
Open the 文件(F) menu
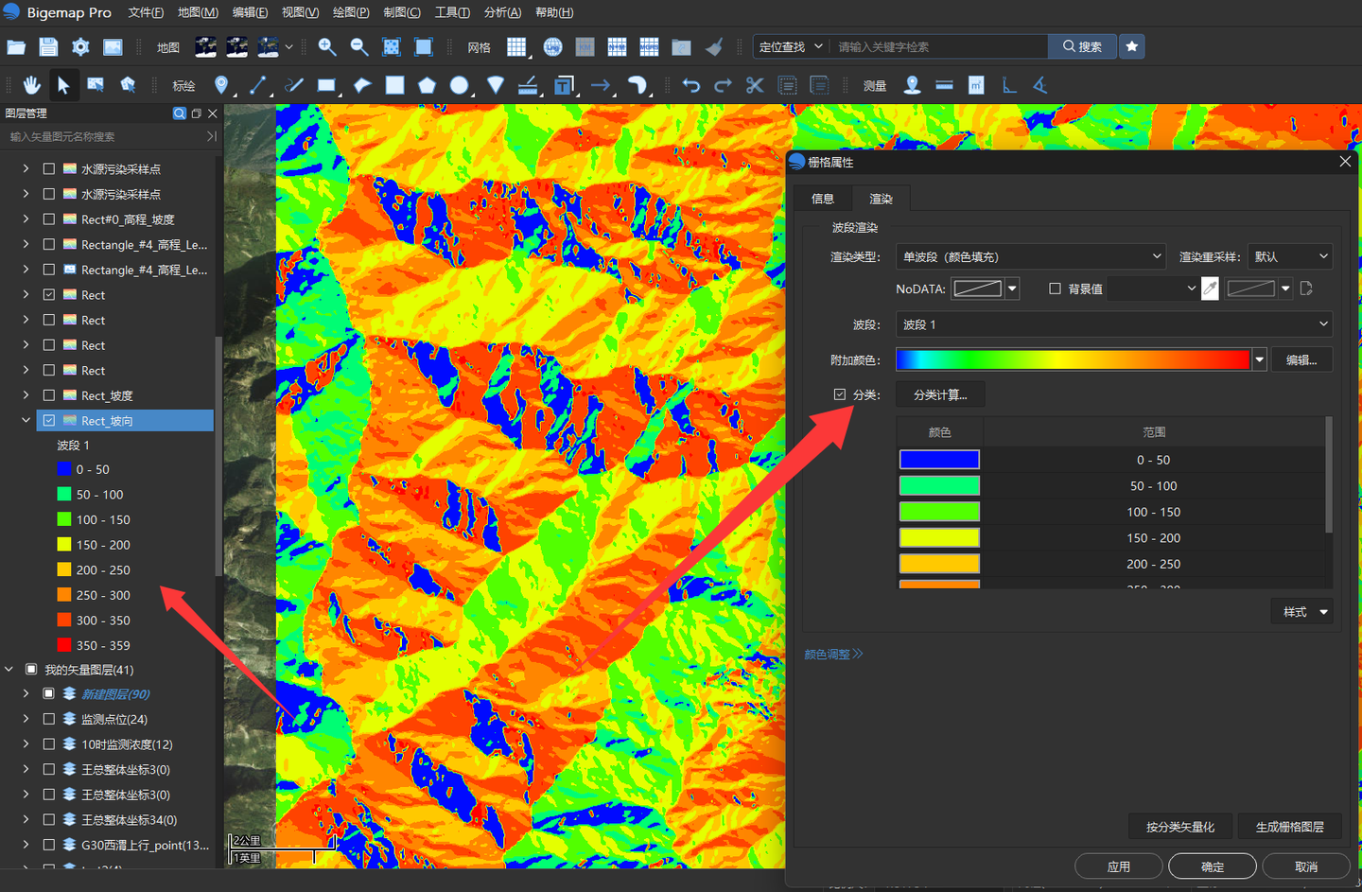click(146, 12)
